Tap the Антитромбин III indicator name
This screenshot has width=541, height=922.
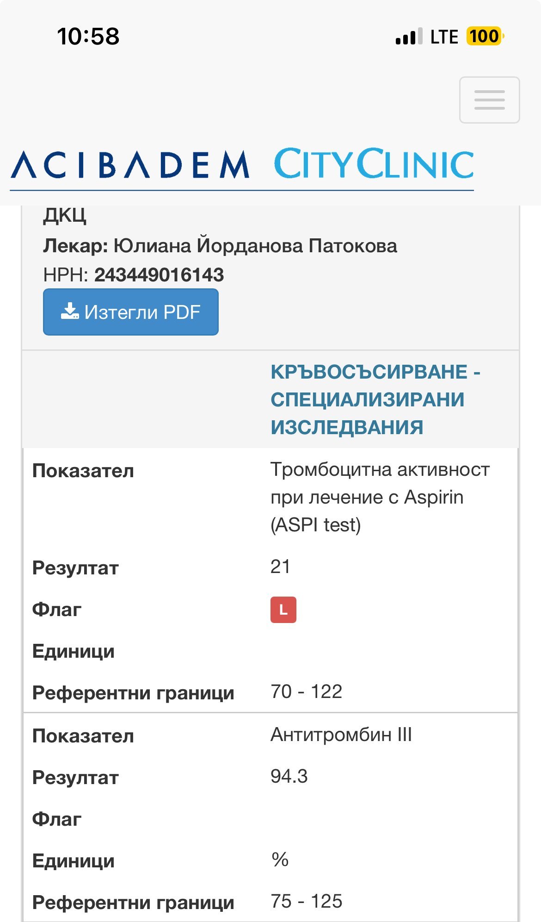point(341,735)
